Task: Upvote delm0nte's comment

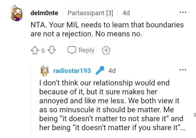Action: click(35, 50)
